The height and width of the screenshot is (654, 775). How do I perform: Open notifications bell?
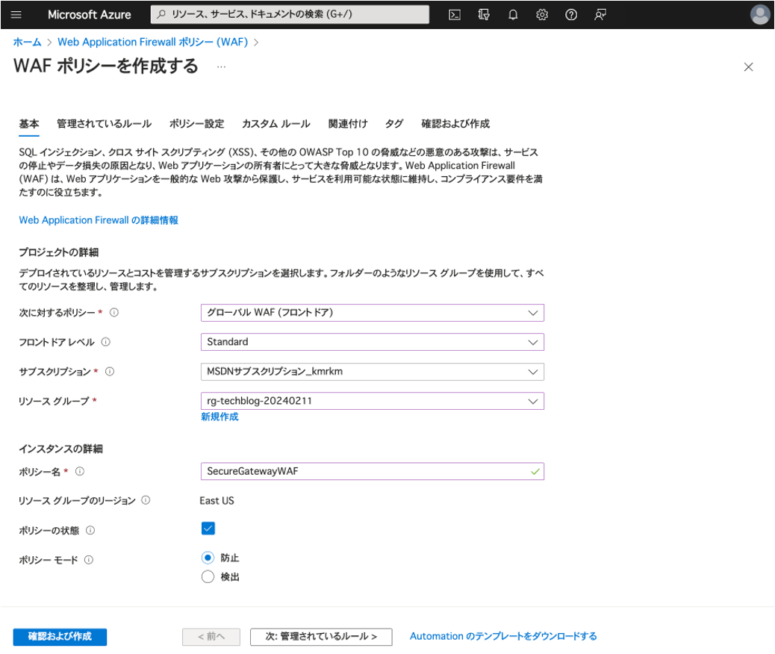(x=513, y=15)
